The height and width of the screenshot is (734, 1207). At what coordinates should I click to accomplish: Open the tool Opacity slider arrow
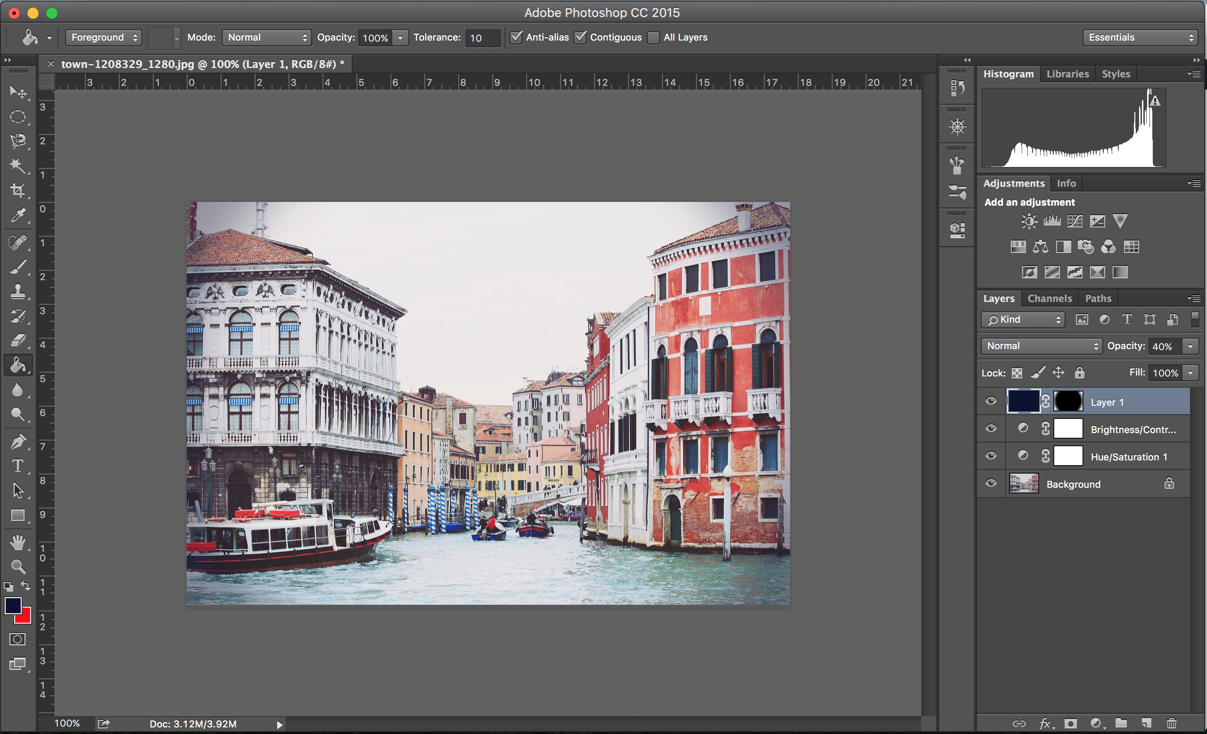(x=400, y=38)
